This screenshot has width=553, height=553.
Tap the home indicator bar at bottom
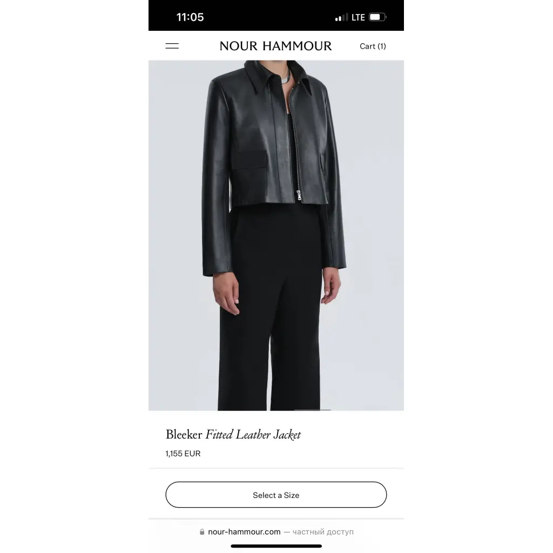(x=276, y=547)
